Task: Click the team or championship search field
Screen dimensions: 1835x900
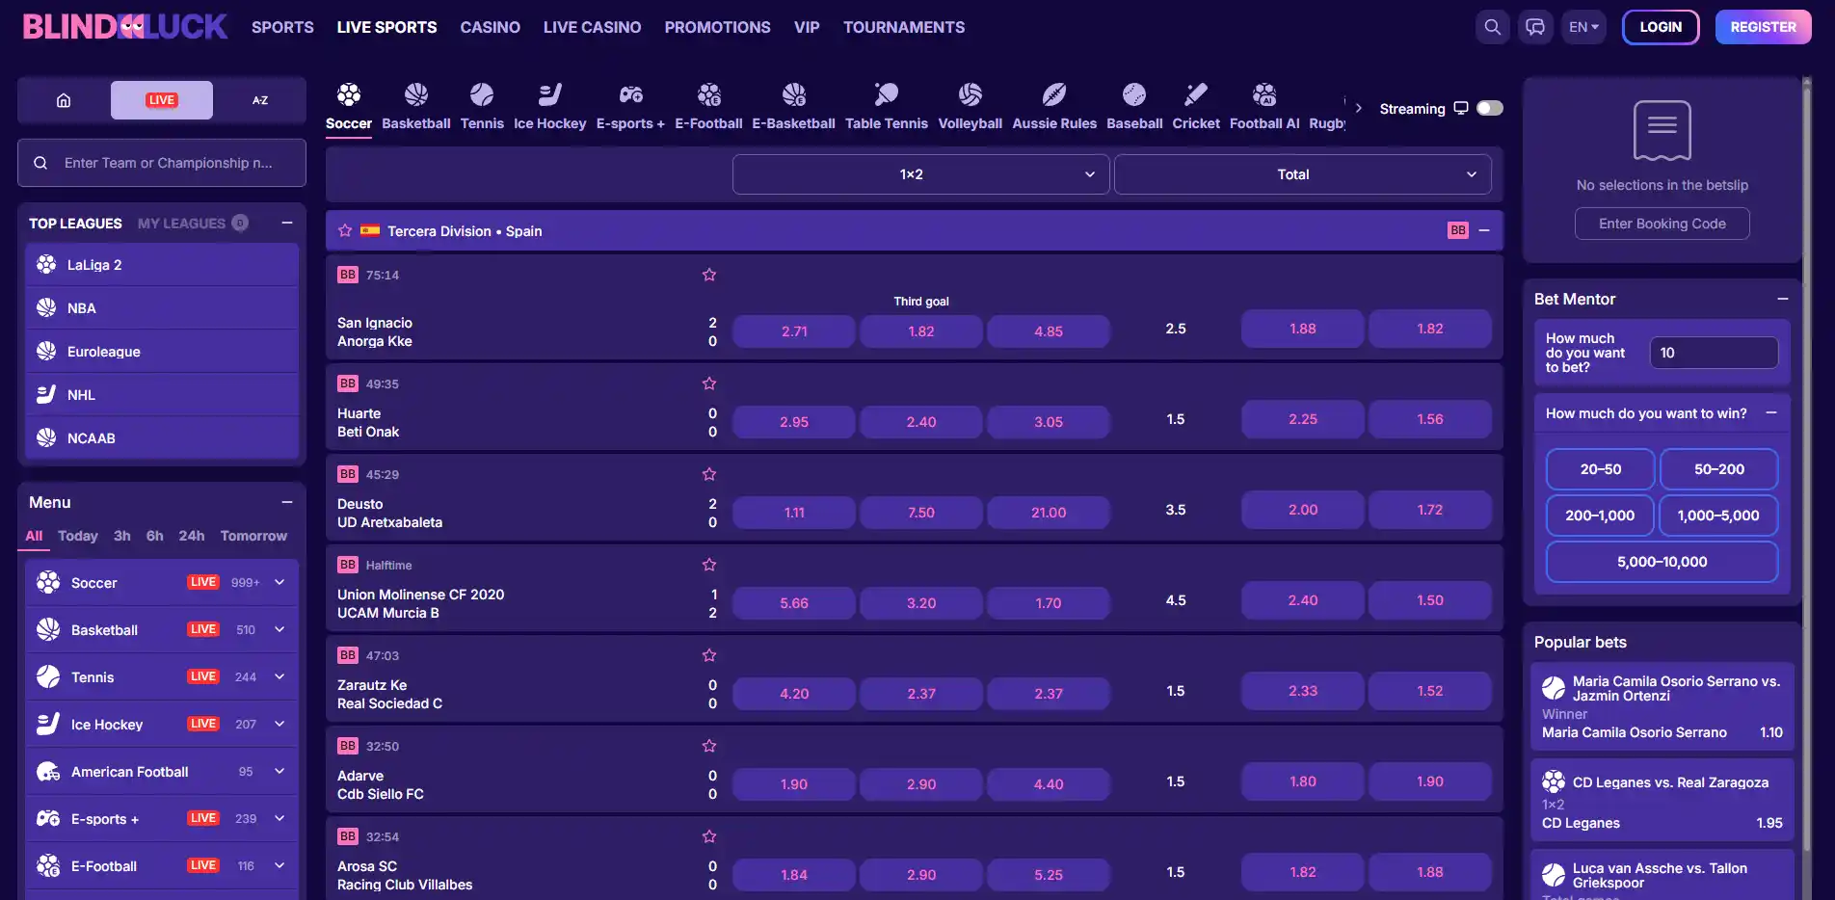Action: click(x=162, y=163)
